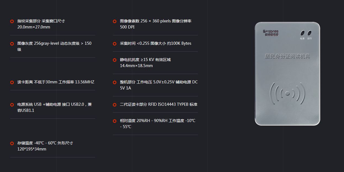Select the bullet icon next to 整机部分 工作电压

(114, 82)
